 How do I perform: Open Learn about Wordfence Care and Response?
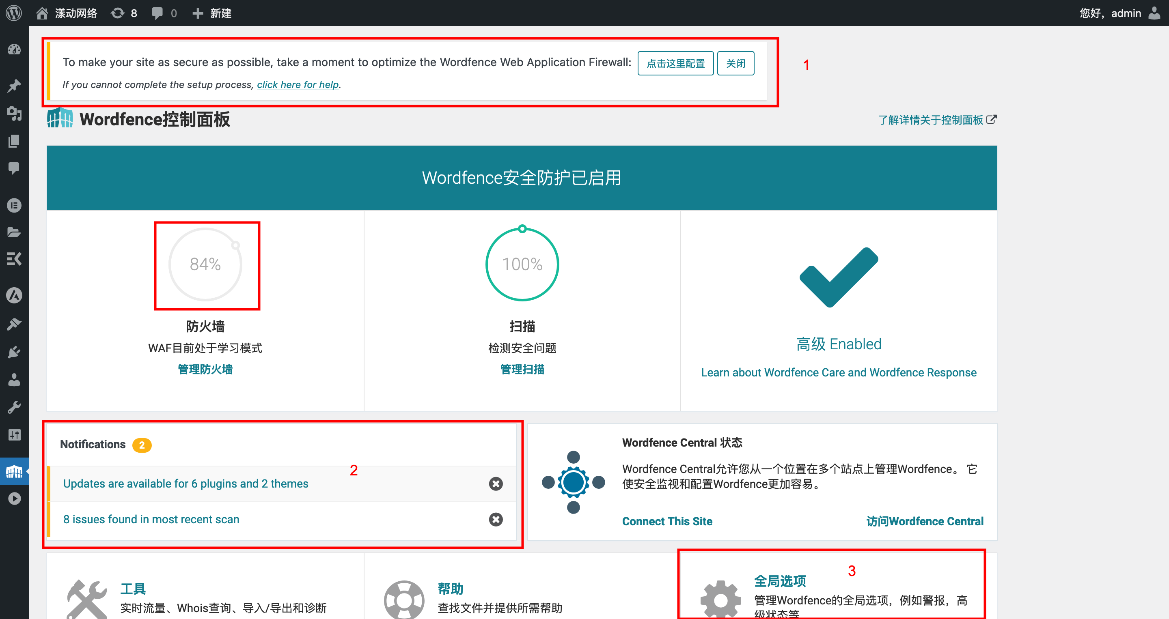coord(839,372)
